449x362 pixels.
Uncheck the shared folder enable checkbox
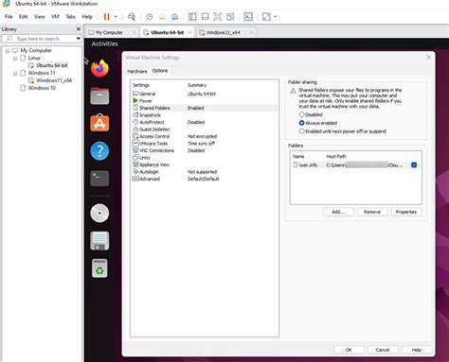tap(414, 164)
